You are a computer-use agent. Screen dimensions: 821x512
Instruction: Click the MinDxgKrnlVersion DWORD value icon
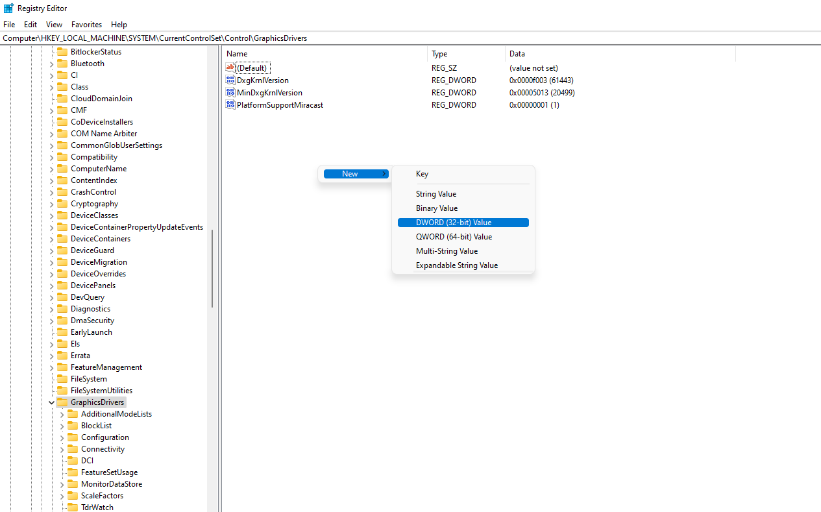pyautogui.click(x=230, y=92)
